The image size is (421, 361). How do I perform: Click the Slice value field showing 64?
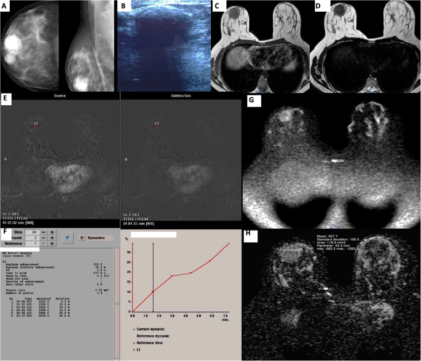coord(32,232)
